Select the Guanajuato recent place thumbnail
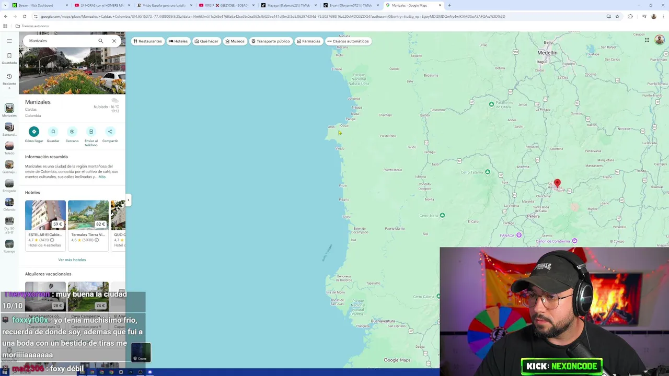Image resolution: width=669 pixels, height=376 pixels. coord(9,164)
